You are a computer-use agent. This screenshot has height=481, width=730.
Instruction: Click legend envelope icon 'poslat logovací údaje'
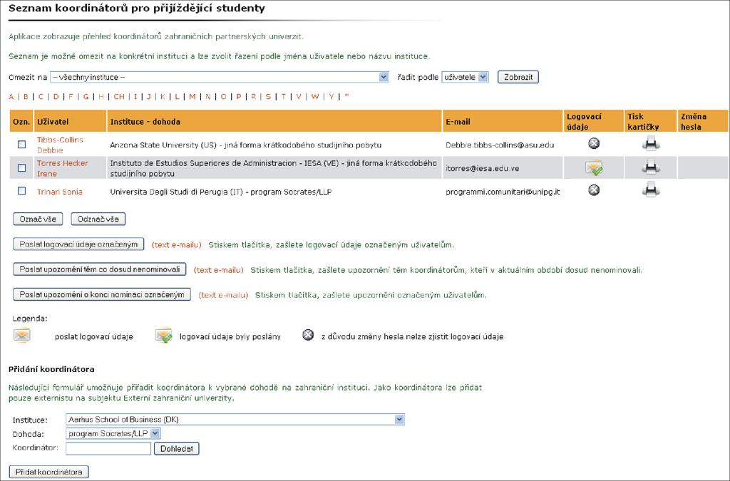[22, 336]
